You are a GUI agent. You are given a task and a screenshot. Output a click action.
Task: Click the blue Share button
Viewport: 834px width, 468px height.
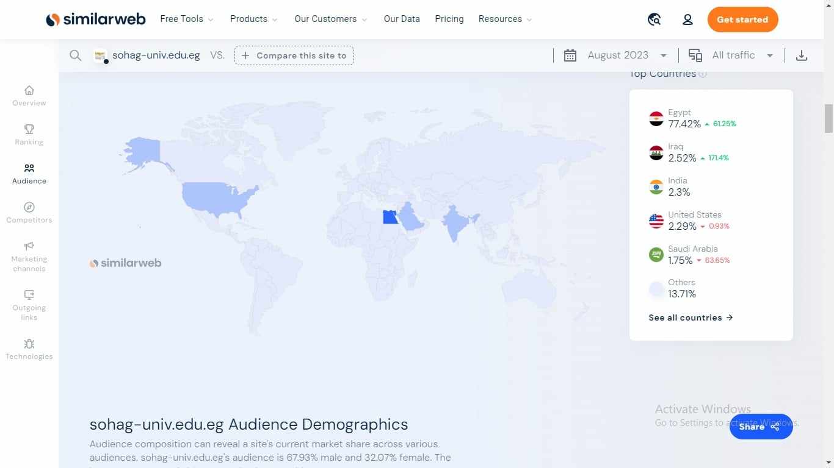(761, 427)
